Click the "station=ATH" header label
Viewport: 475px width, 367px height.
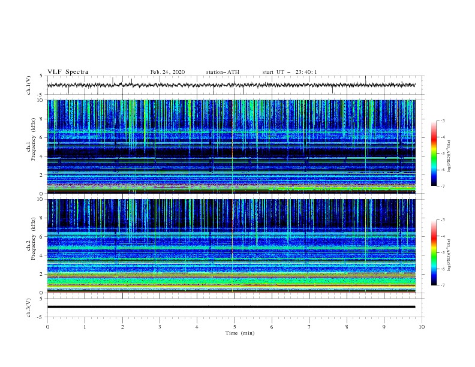click(x=223, y=72)
